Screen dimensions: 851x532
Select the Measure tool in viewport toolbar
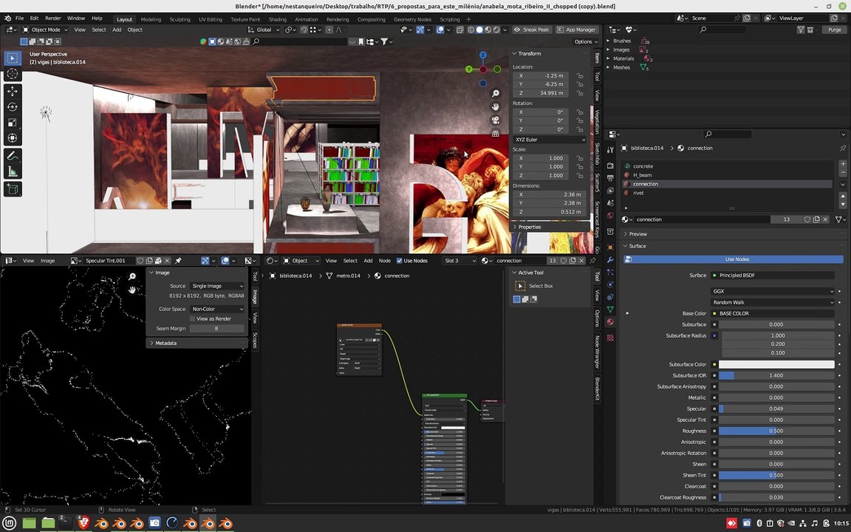point(13,172)
